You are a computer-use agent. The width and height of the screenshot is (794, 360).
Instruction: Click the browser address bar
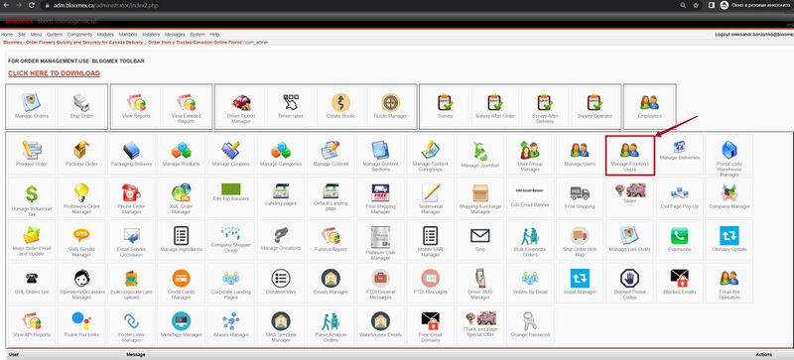354,5
